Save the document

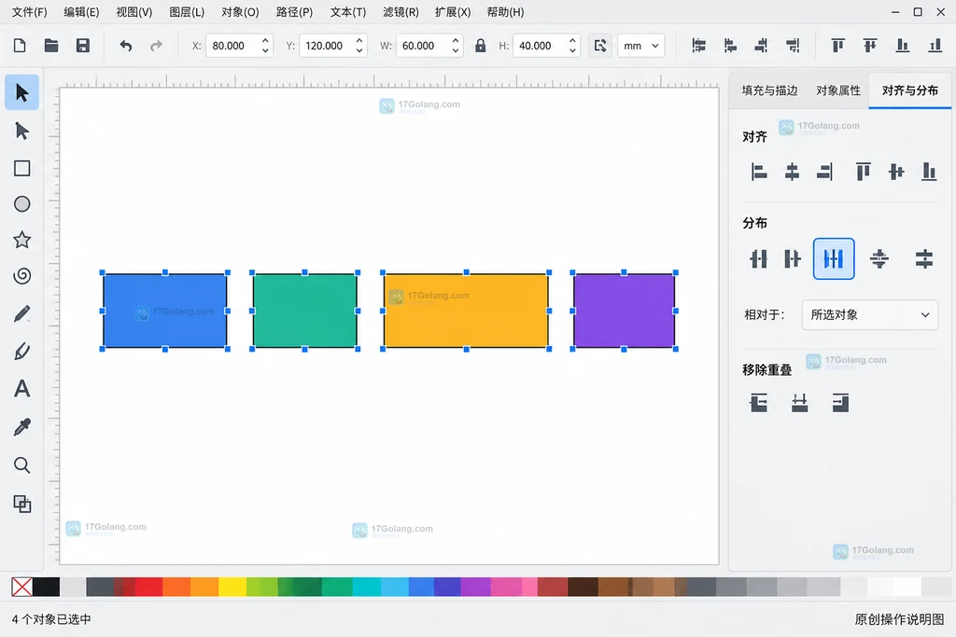[83, 46]
